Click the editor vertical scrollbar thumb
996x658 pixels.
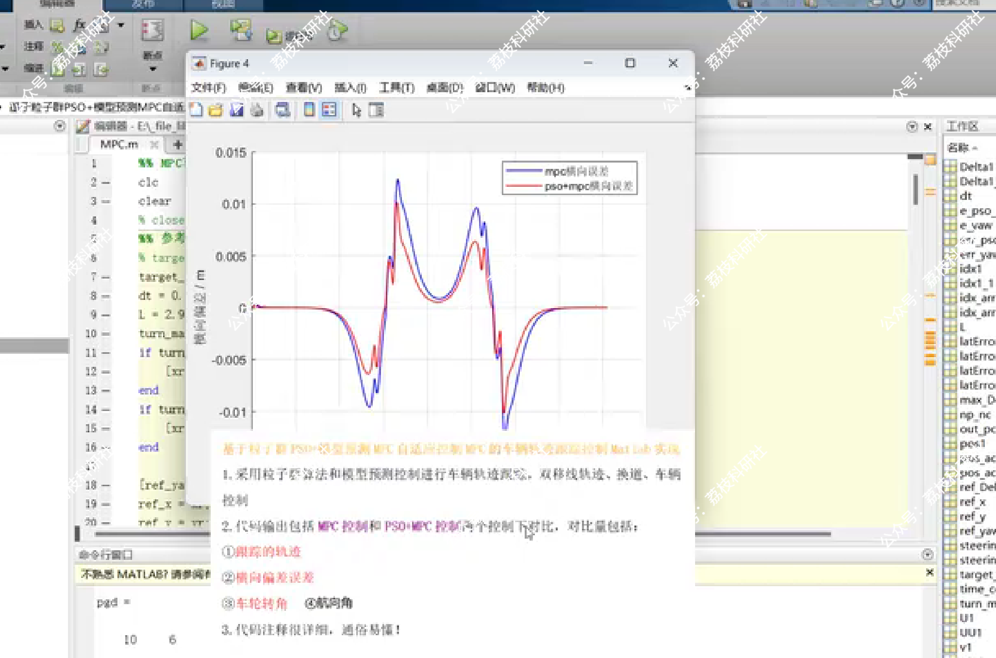point(915,189)
